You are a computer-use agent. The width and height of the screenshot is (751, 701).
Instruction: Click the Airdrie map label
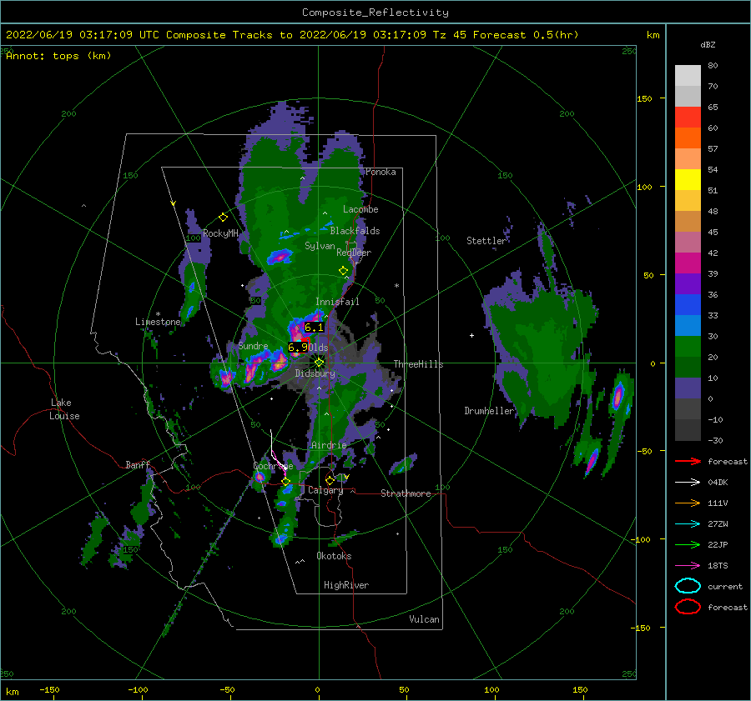[329, 445]
